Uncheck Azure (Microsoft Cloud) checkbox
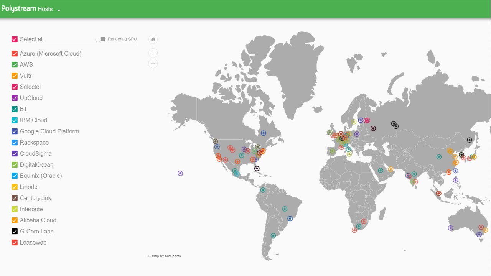Image resolution: width=491 pixels, height=276 pixels. (15, 54)
